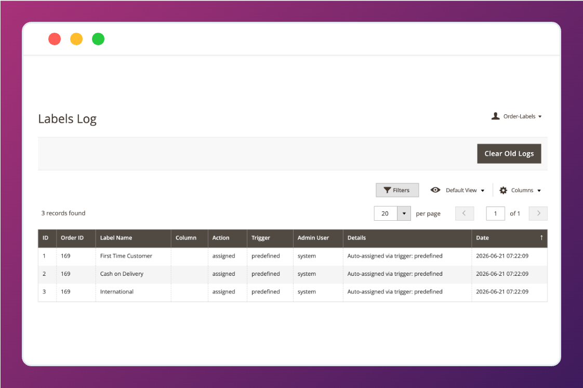
Task: Sort by the ID column header
Action: click(x=47, y=238)
